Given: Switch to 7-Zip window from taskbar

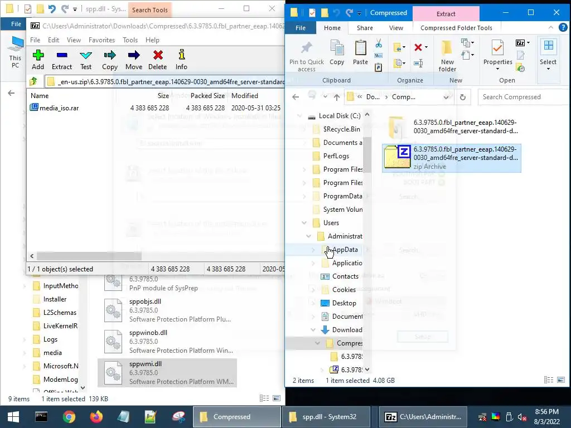Looking at the screenshot, I should click(x=423, y=417).
